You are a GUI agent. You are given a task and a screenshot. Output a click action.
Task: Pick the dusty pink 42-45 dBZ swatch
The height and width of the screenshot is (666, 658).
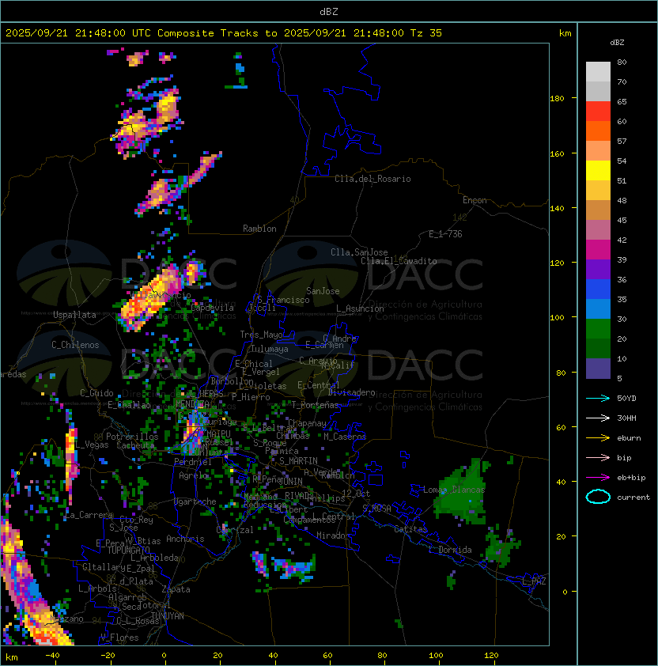[598, 230]
